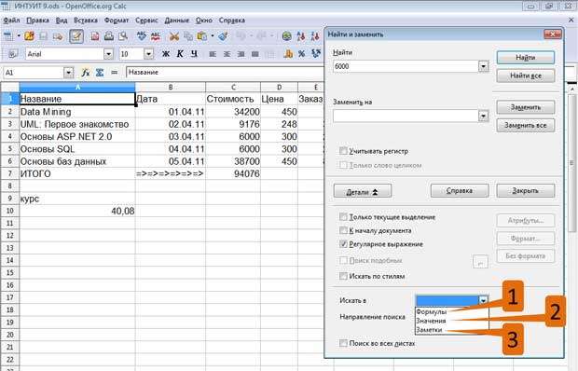This screenshot has width=578, height=371.
Task: Click the Print icon in toolbar
Action: [x=109, y=36]
